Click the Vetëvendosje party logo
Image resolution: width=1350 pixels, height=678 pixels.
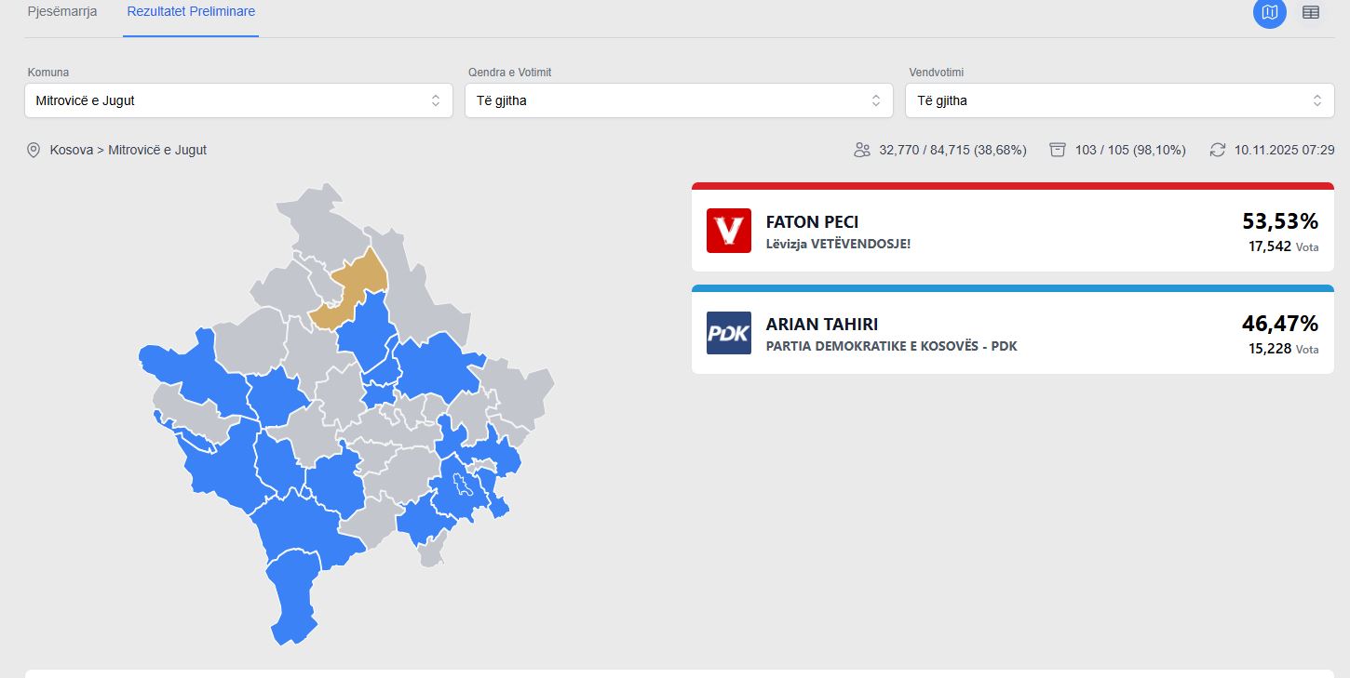coord(729,231)
